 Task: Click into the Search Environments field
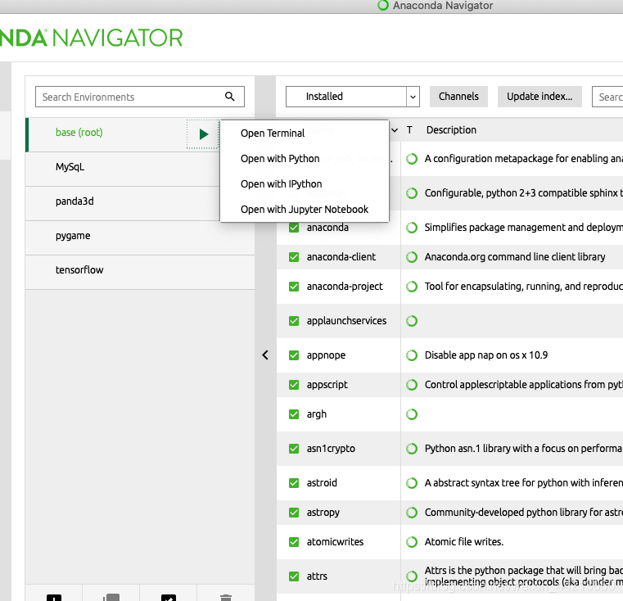point(140,97)
